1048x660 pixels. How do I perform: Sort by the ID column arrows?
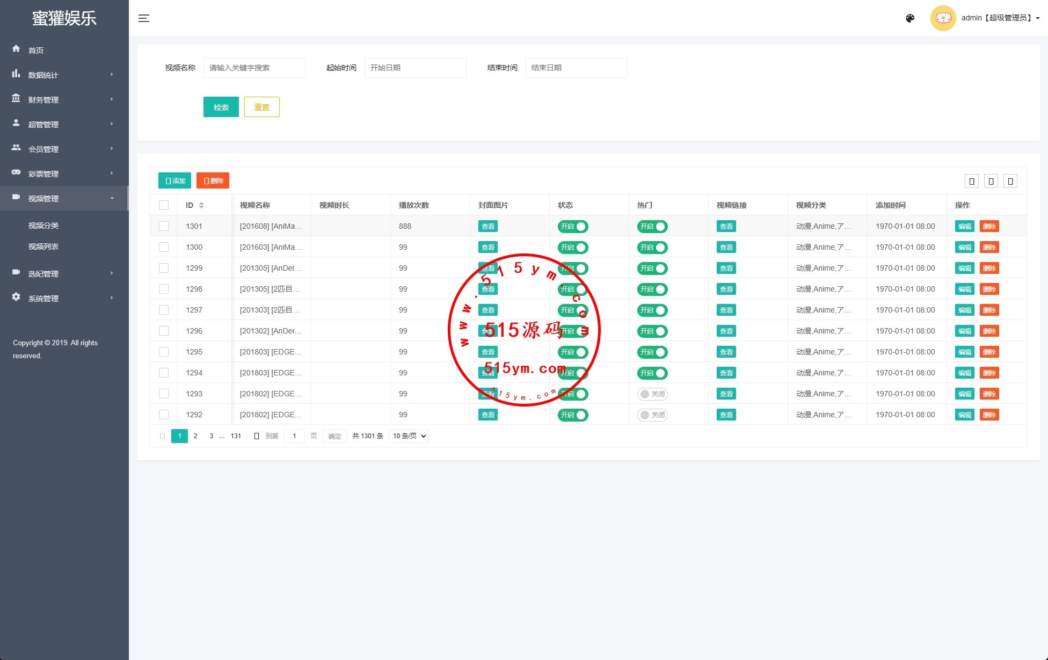click(201, 205)
